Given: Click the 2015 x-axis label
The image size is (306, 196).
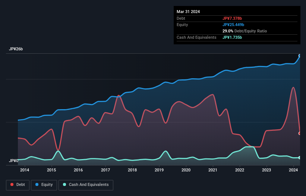Looking at the screenshot, I should [51, 170].
